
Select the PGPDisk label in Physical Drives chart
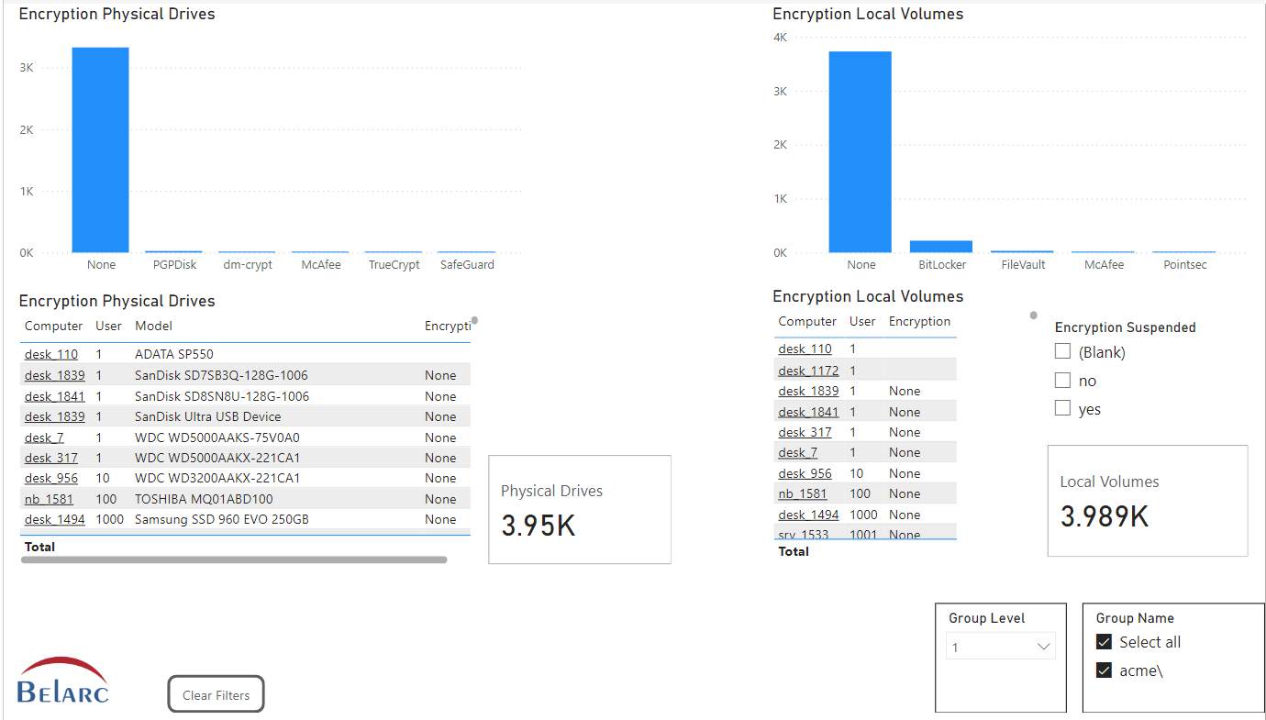click(174, 265)
